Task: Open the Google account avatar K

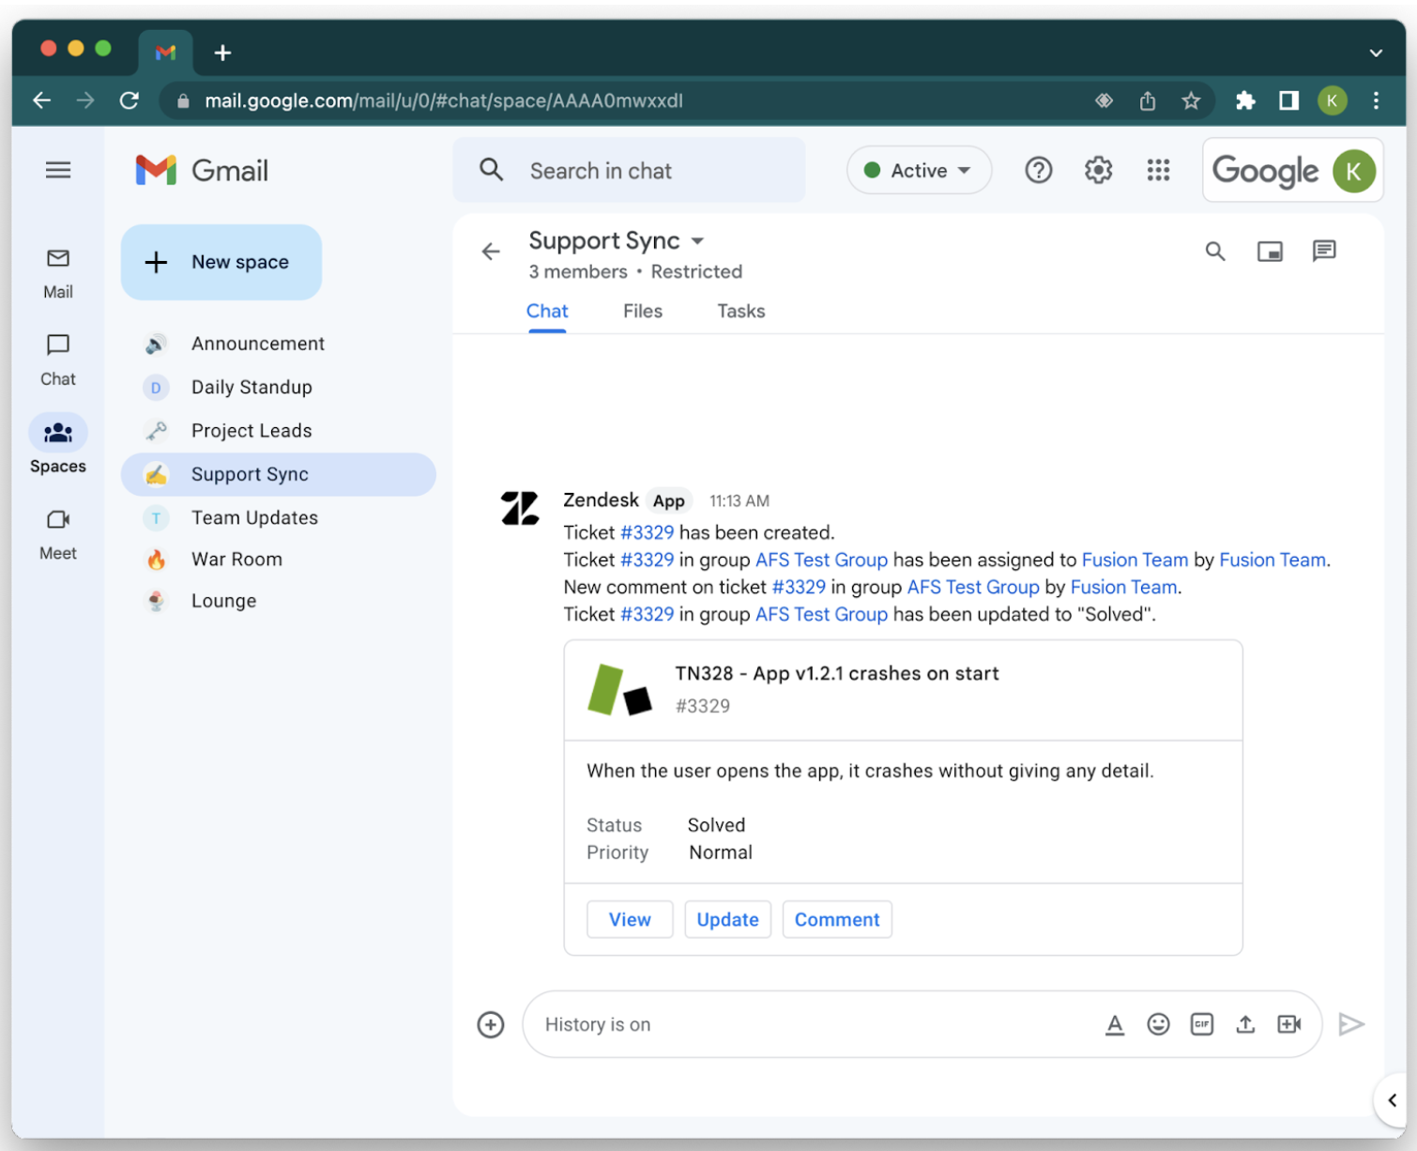Action: point(1353,171)
